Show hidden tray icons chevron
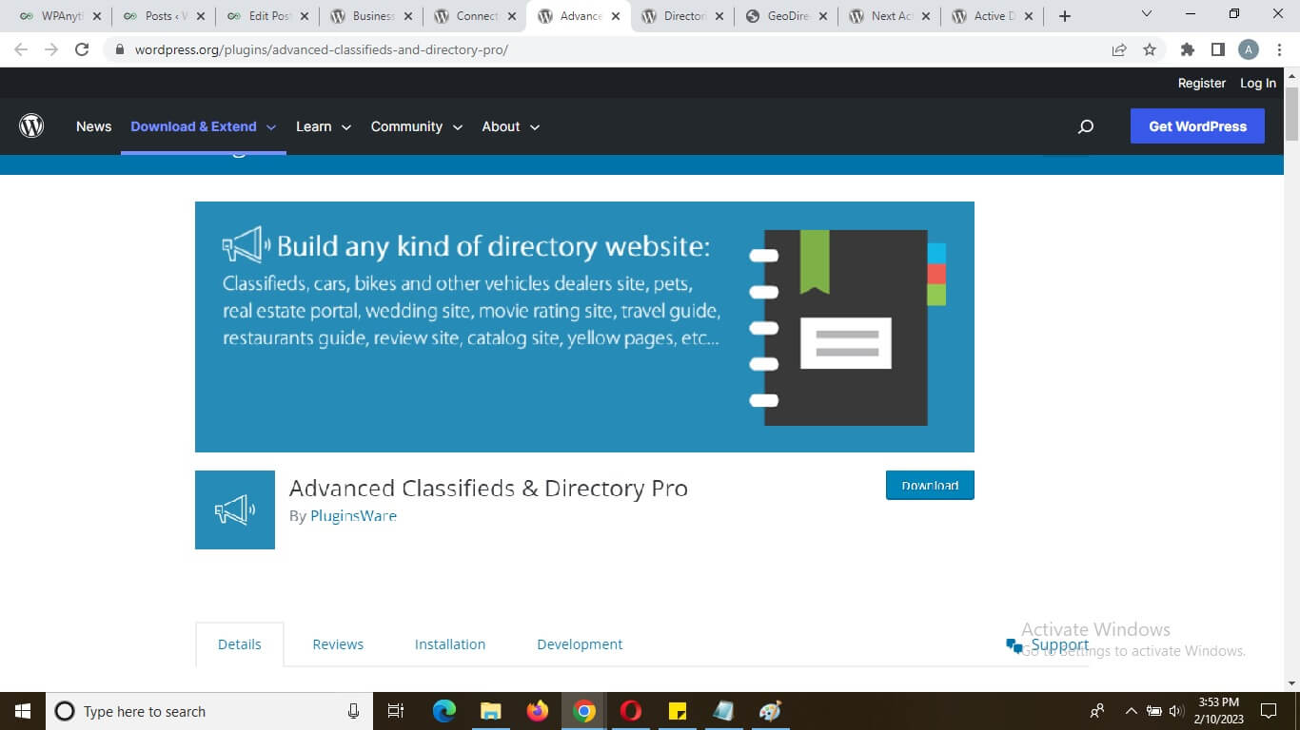Viewport: 1300px width, 730px height. (1131, 711)
